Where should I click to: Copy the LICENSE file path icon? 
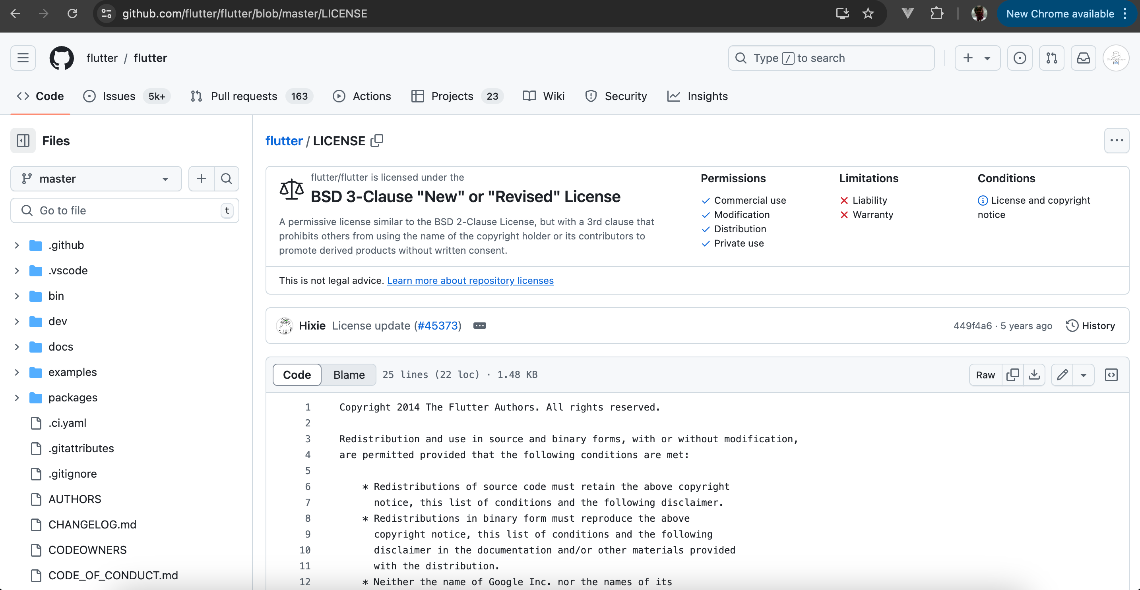(376, 141)
